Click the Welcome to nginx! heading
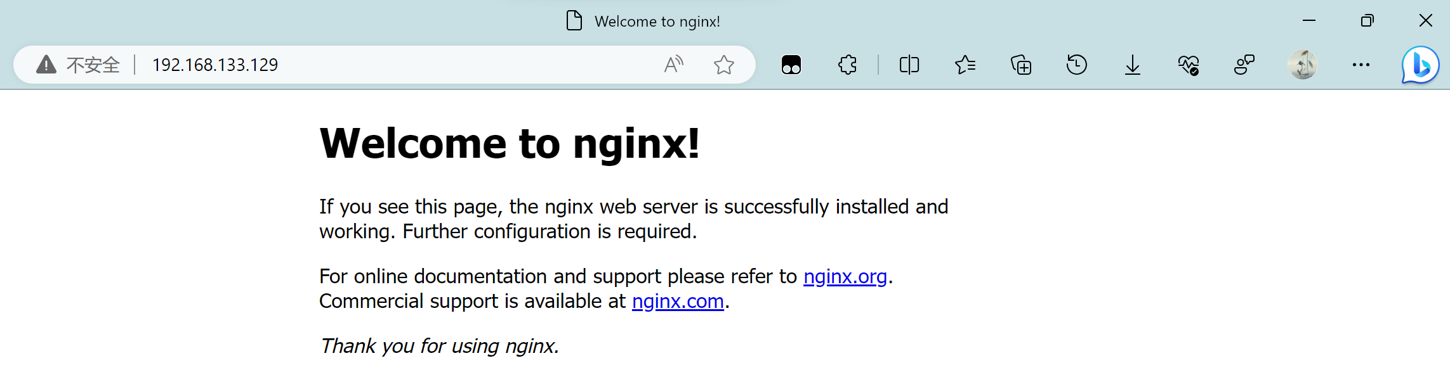 pyautogui.click(x=510, y=143)
